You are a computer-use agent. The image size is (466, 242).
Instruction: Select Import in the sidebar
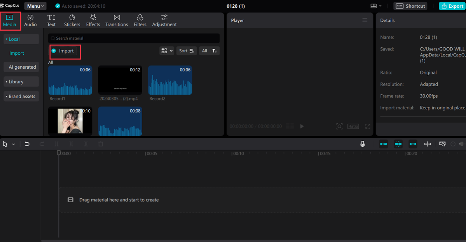(x=17, y=53)
